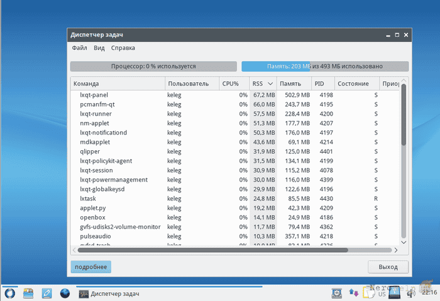440x301 pixels.
Task: Minimize the Диспетчер задач window
Action: (388, 35)
